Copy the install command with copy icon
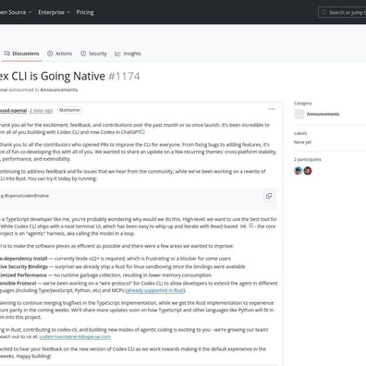The height and width of the screenshot is (366, 366). tap(269, 196)
